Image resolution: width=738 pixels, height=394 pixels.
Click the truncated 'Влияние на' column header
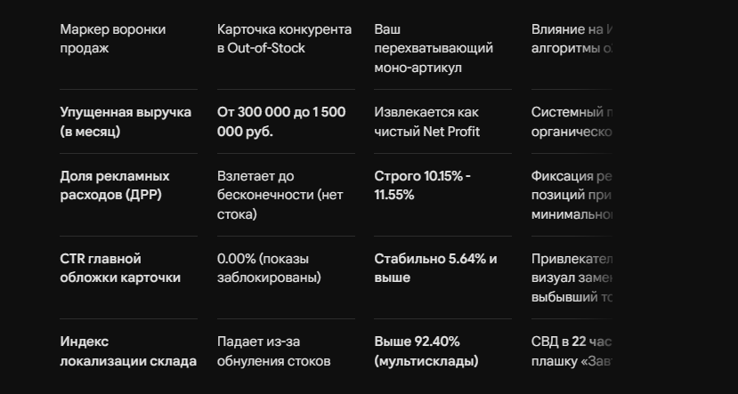pos(572,39)
